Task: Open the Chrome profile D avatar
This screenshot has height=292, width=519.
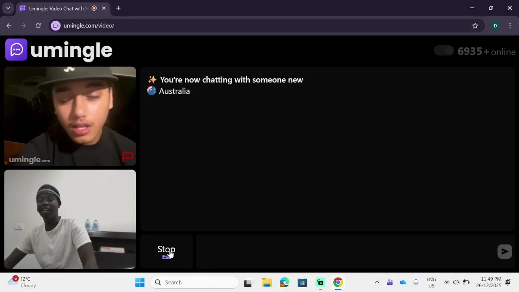Action: (x=495, y=26)
